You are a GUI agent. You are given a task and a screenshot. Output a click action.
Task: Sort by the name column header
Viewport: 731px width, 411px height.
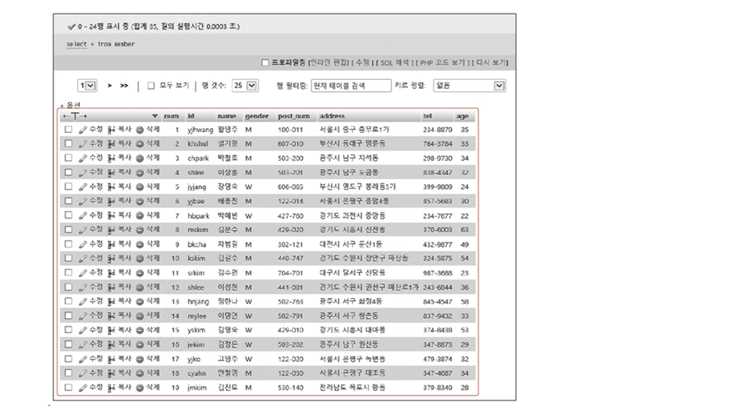(x=226, y=116)
